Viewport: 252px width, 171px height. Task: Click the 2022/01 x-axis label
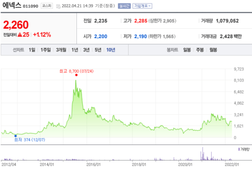tap(232, 165)
